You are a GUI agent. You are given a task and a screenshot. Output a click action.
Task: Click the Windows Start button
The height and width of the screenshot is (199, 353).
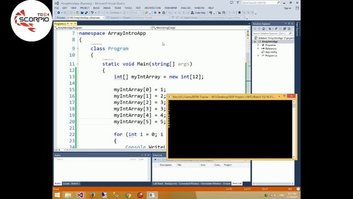(x=57, y=195)
